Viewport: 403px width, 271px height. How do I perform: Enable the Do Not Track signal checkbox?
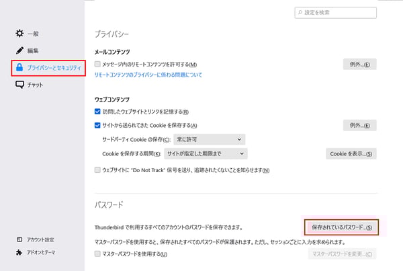98,170
